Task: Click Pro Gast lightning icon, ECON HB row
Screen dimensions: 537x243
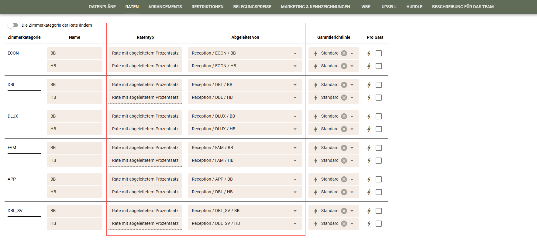Action: 369,66
